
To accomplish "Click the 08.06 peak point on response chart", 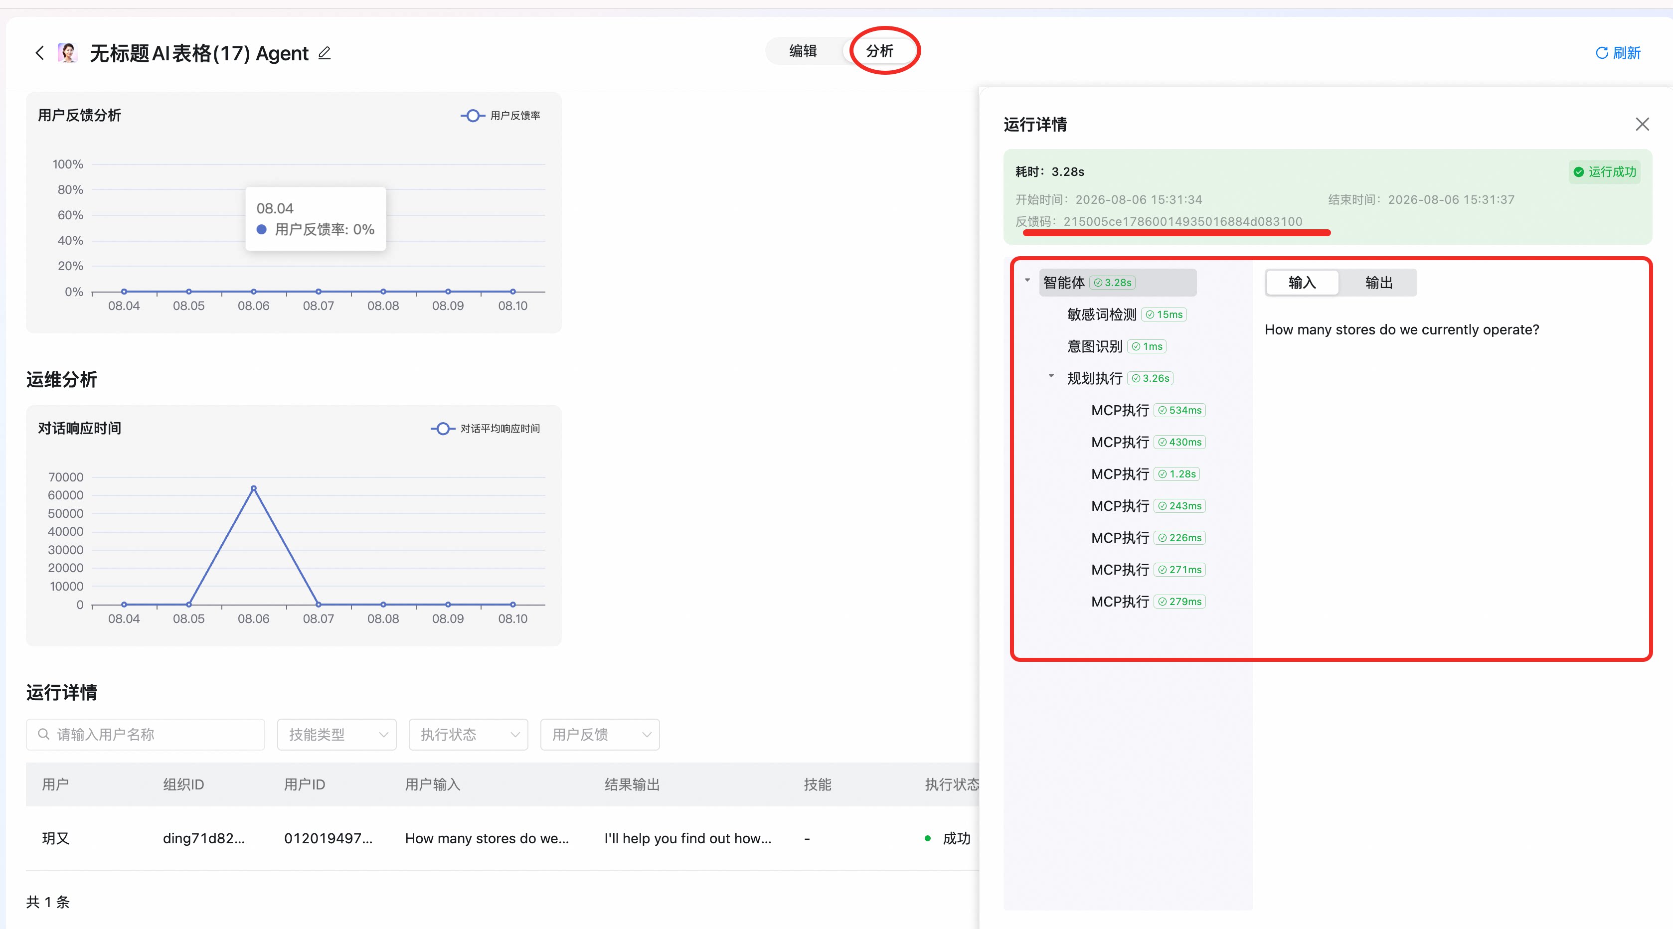I will [253, 487].
